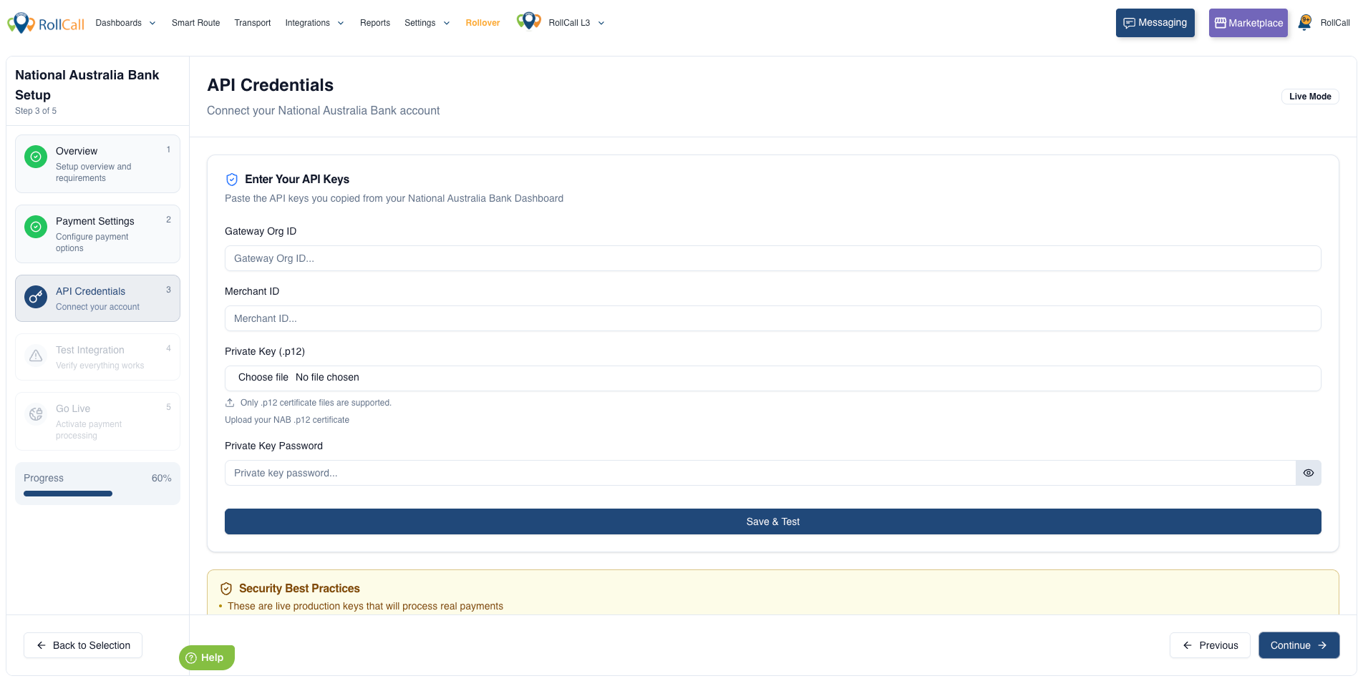Viewport: 1363px width, 681px height.
Task: Click the RollCall user avatar icon
Action: tap(1305, 23)
